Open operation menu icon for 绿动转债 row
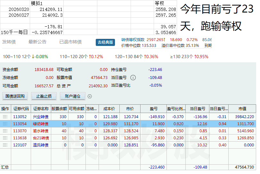260x174 pixels. (x=5, y=124)
